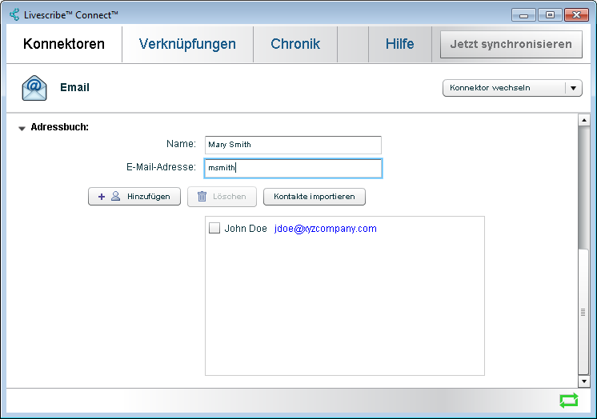Click into the Name input field
Viewport: 597px width, 419px height.
click(293, 145)
